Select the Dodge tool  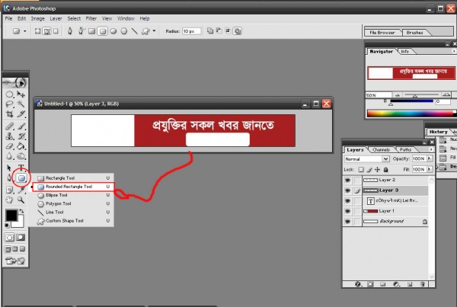pos(21,156)
